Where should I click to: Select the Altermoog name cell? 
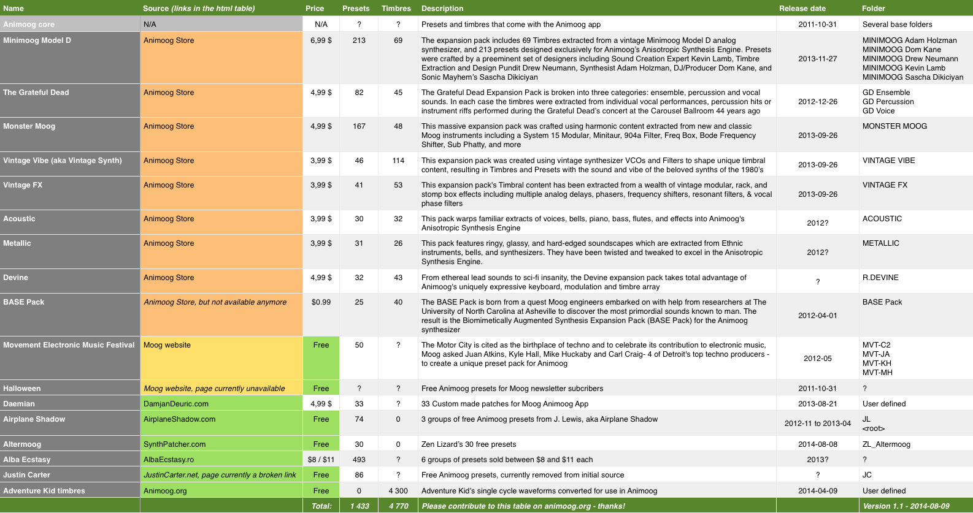pos(70,444)
